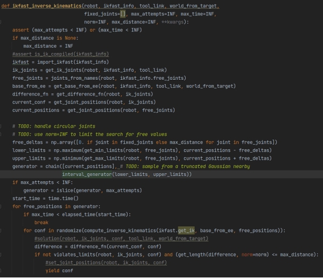The image size is (323, 278).
Task: Click the 'TODO: sample from a truncated Gaussian' comment
Action: tap(187, 166)
